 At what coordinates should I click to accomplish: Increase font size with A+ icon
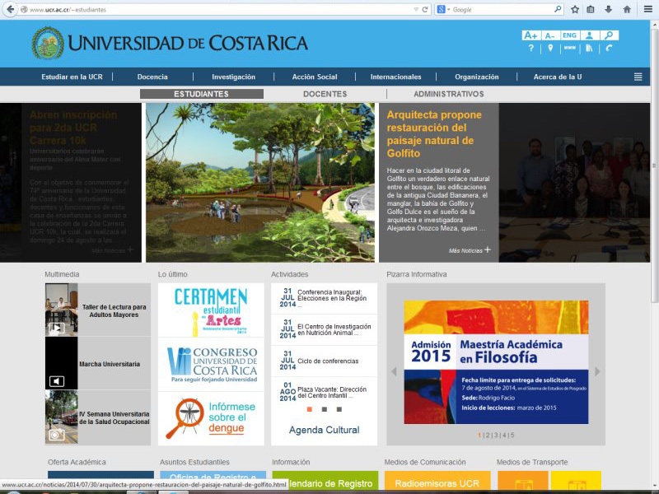(x=530, y=35)
